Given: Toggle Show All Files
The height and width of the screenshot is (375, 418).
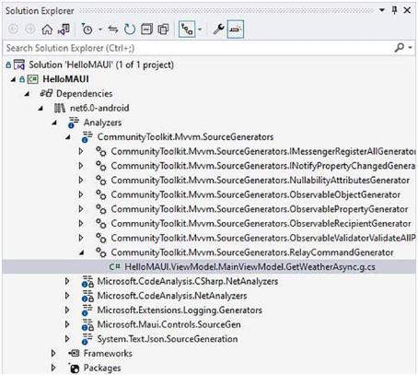Looking at the screenshot, I should (x=163, y=29).
